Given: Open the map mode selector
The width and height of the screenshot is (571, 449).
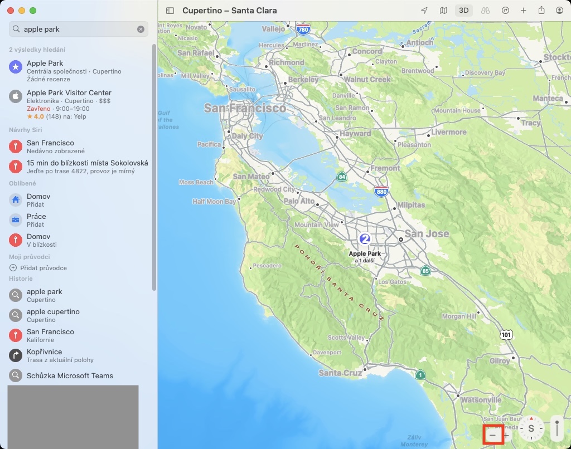Looking at the screenshot, I should (x=443, y=11).
